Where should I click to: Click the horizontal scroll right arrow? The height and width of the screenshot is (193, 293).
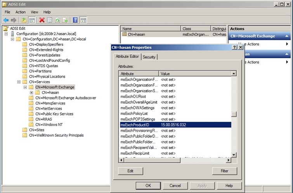(x=228, y=160)
